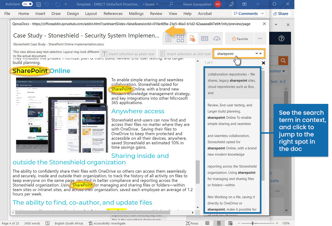The height and width of the screenshot is (226, 332).
Task: Toggle Print Layout view in status bar
Action: 218,223
